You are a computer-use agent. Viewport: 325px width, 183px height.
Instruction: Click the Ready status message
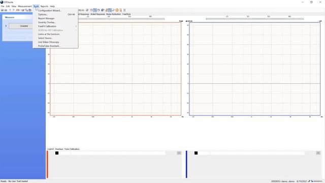point(14,181)
